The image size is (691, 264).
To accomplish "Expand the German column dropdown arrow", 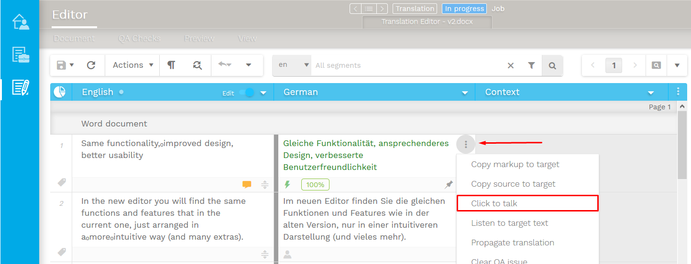I will tap(464, 93).
